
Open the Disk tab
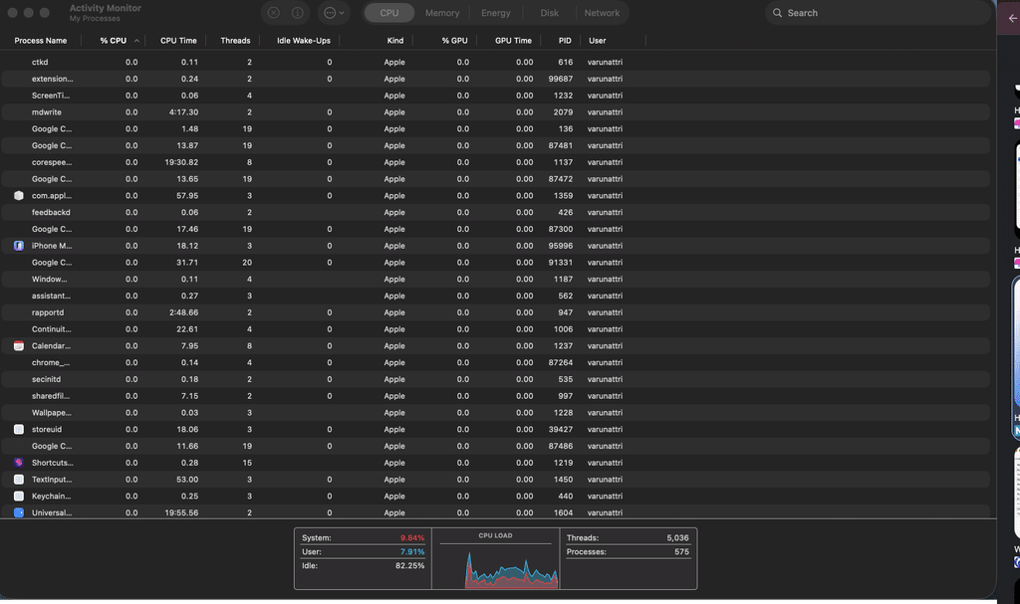(549, 13)
